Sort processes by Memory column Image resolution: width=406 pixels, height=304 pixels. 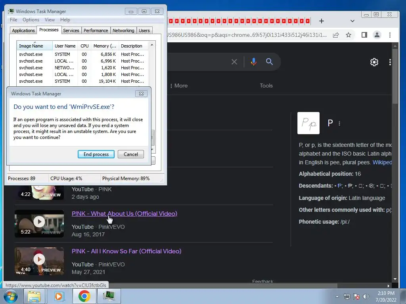click(x=105, y=46)
